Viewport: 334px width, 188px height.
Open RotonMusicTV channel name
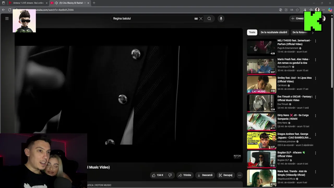284,67
